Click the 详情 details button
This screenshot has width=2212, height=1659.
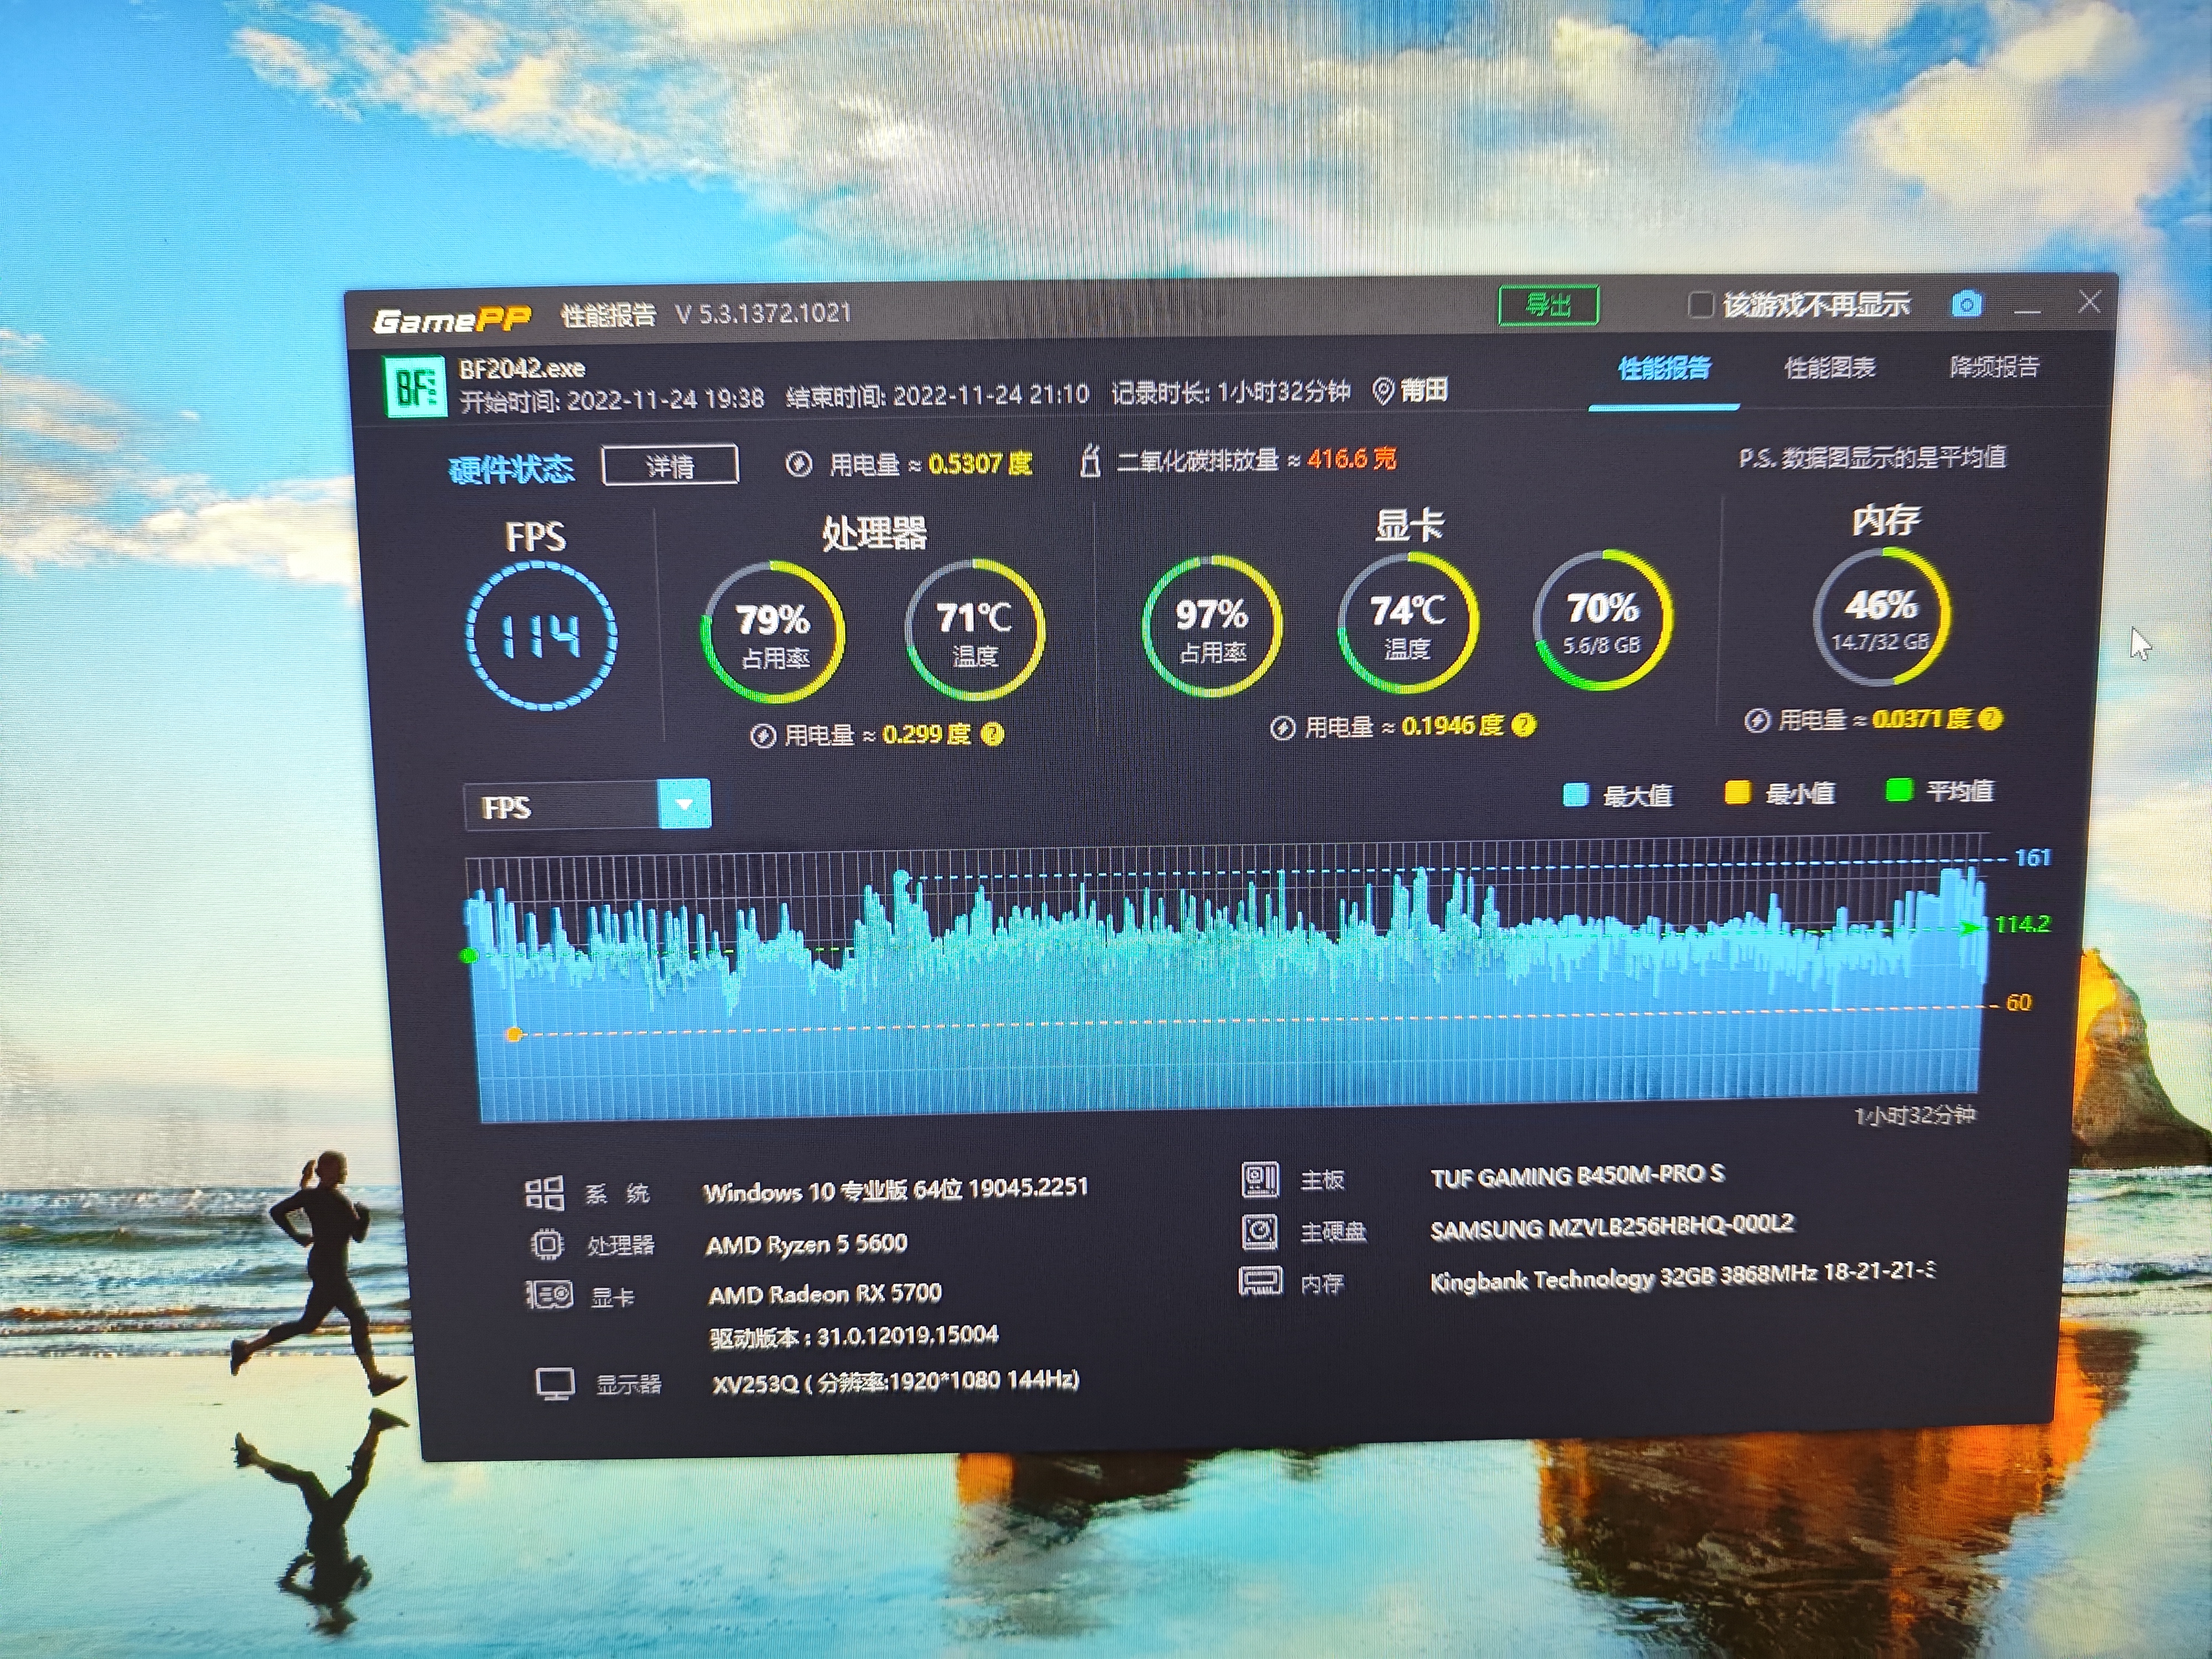(x=670, y=466)
